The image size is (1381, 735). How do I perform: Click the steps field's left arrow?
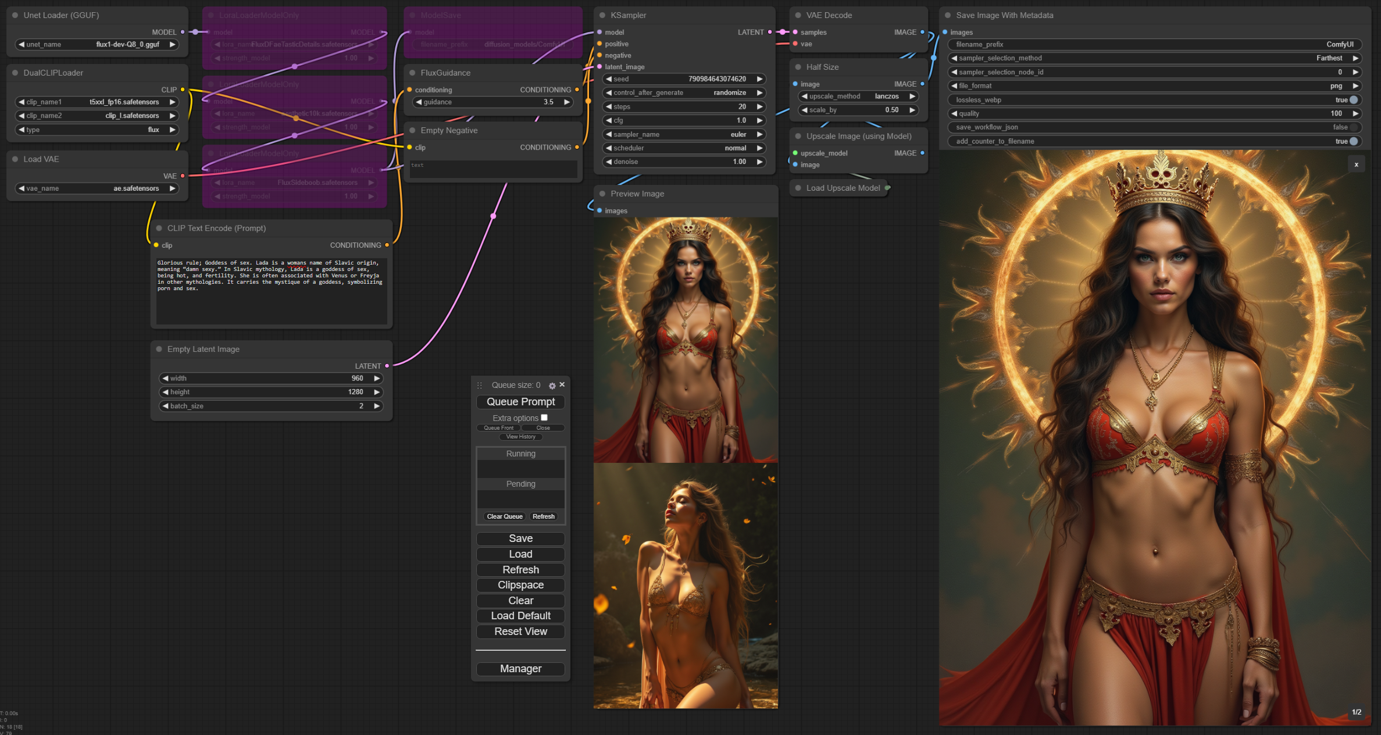pos(609,106)
